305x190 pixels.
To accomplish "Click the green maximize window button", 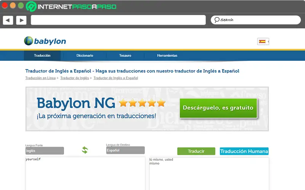I will 21,5.
